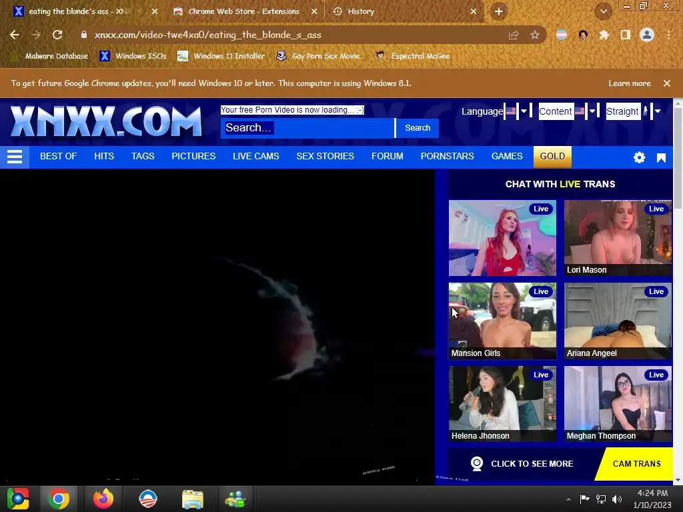Open the Windows ISOs bookmark
This screenshot has height=512, width=683.
(133, 56)
